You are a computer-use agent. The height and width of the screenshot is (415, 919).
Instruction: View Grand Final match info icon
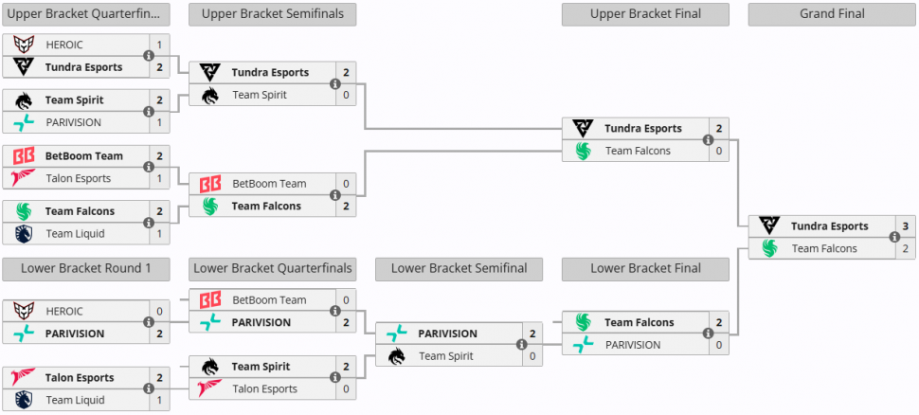coord(894,238)
